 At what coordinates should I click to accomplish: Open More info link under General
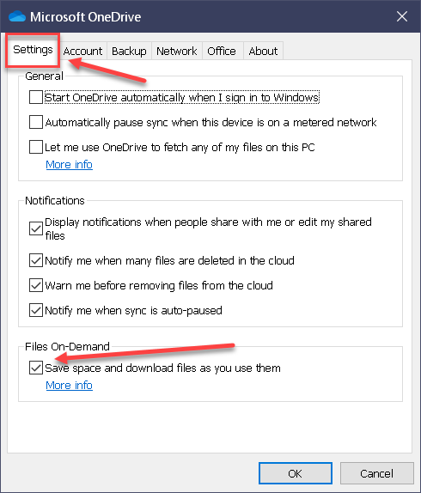pos(70,164)
